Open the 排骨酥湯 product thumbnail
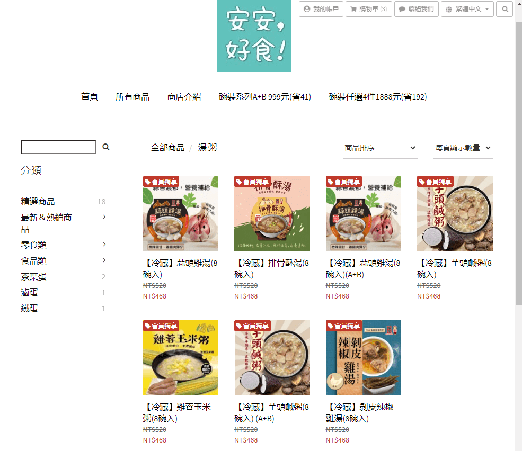Viewport: 522px width, 451px height. tap(272, 213)
